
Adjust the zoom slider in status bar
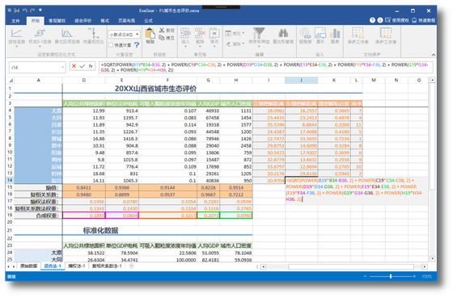click(x=391, y=276)
